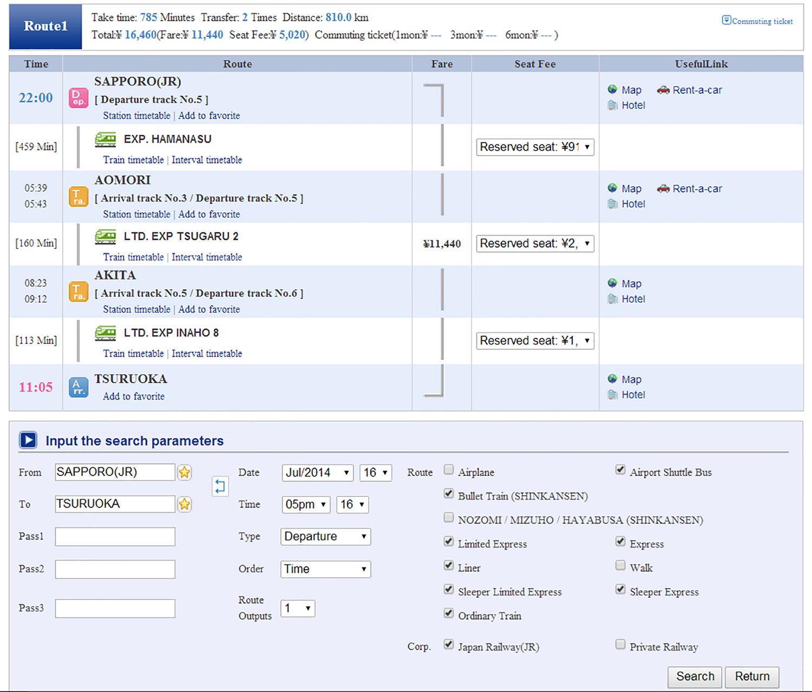812x692 pixels.
Task: Click the Search button
Action: [695, 677]
